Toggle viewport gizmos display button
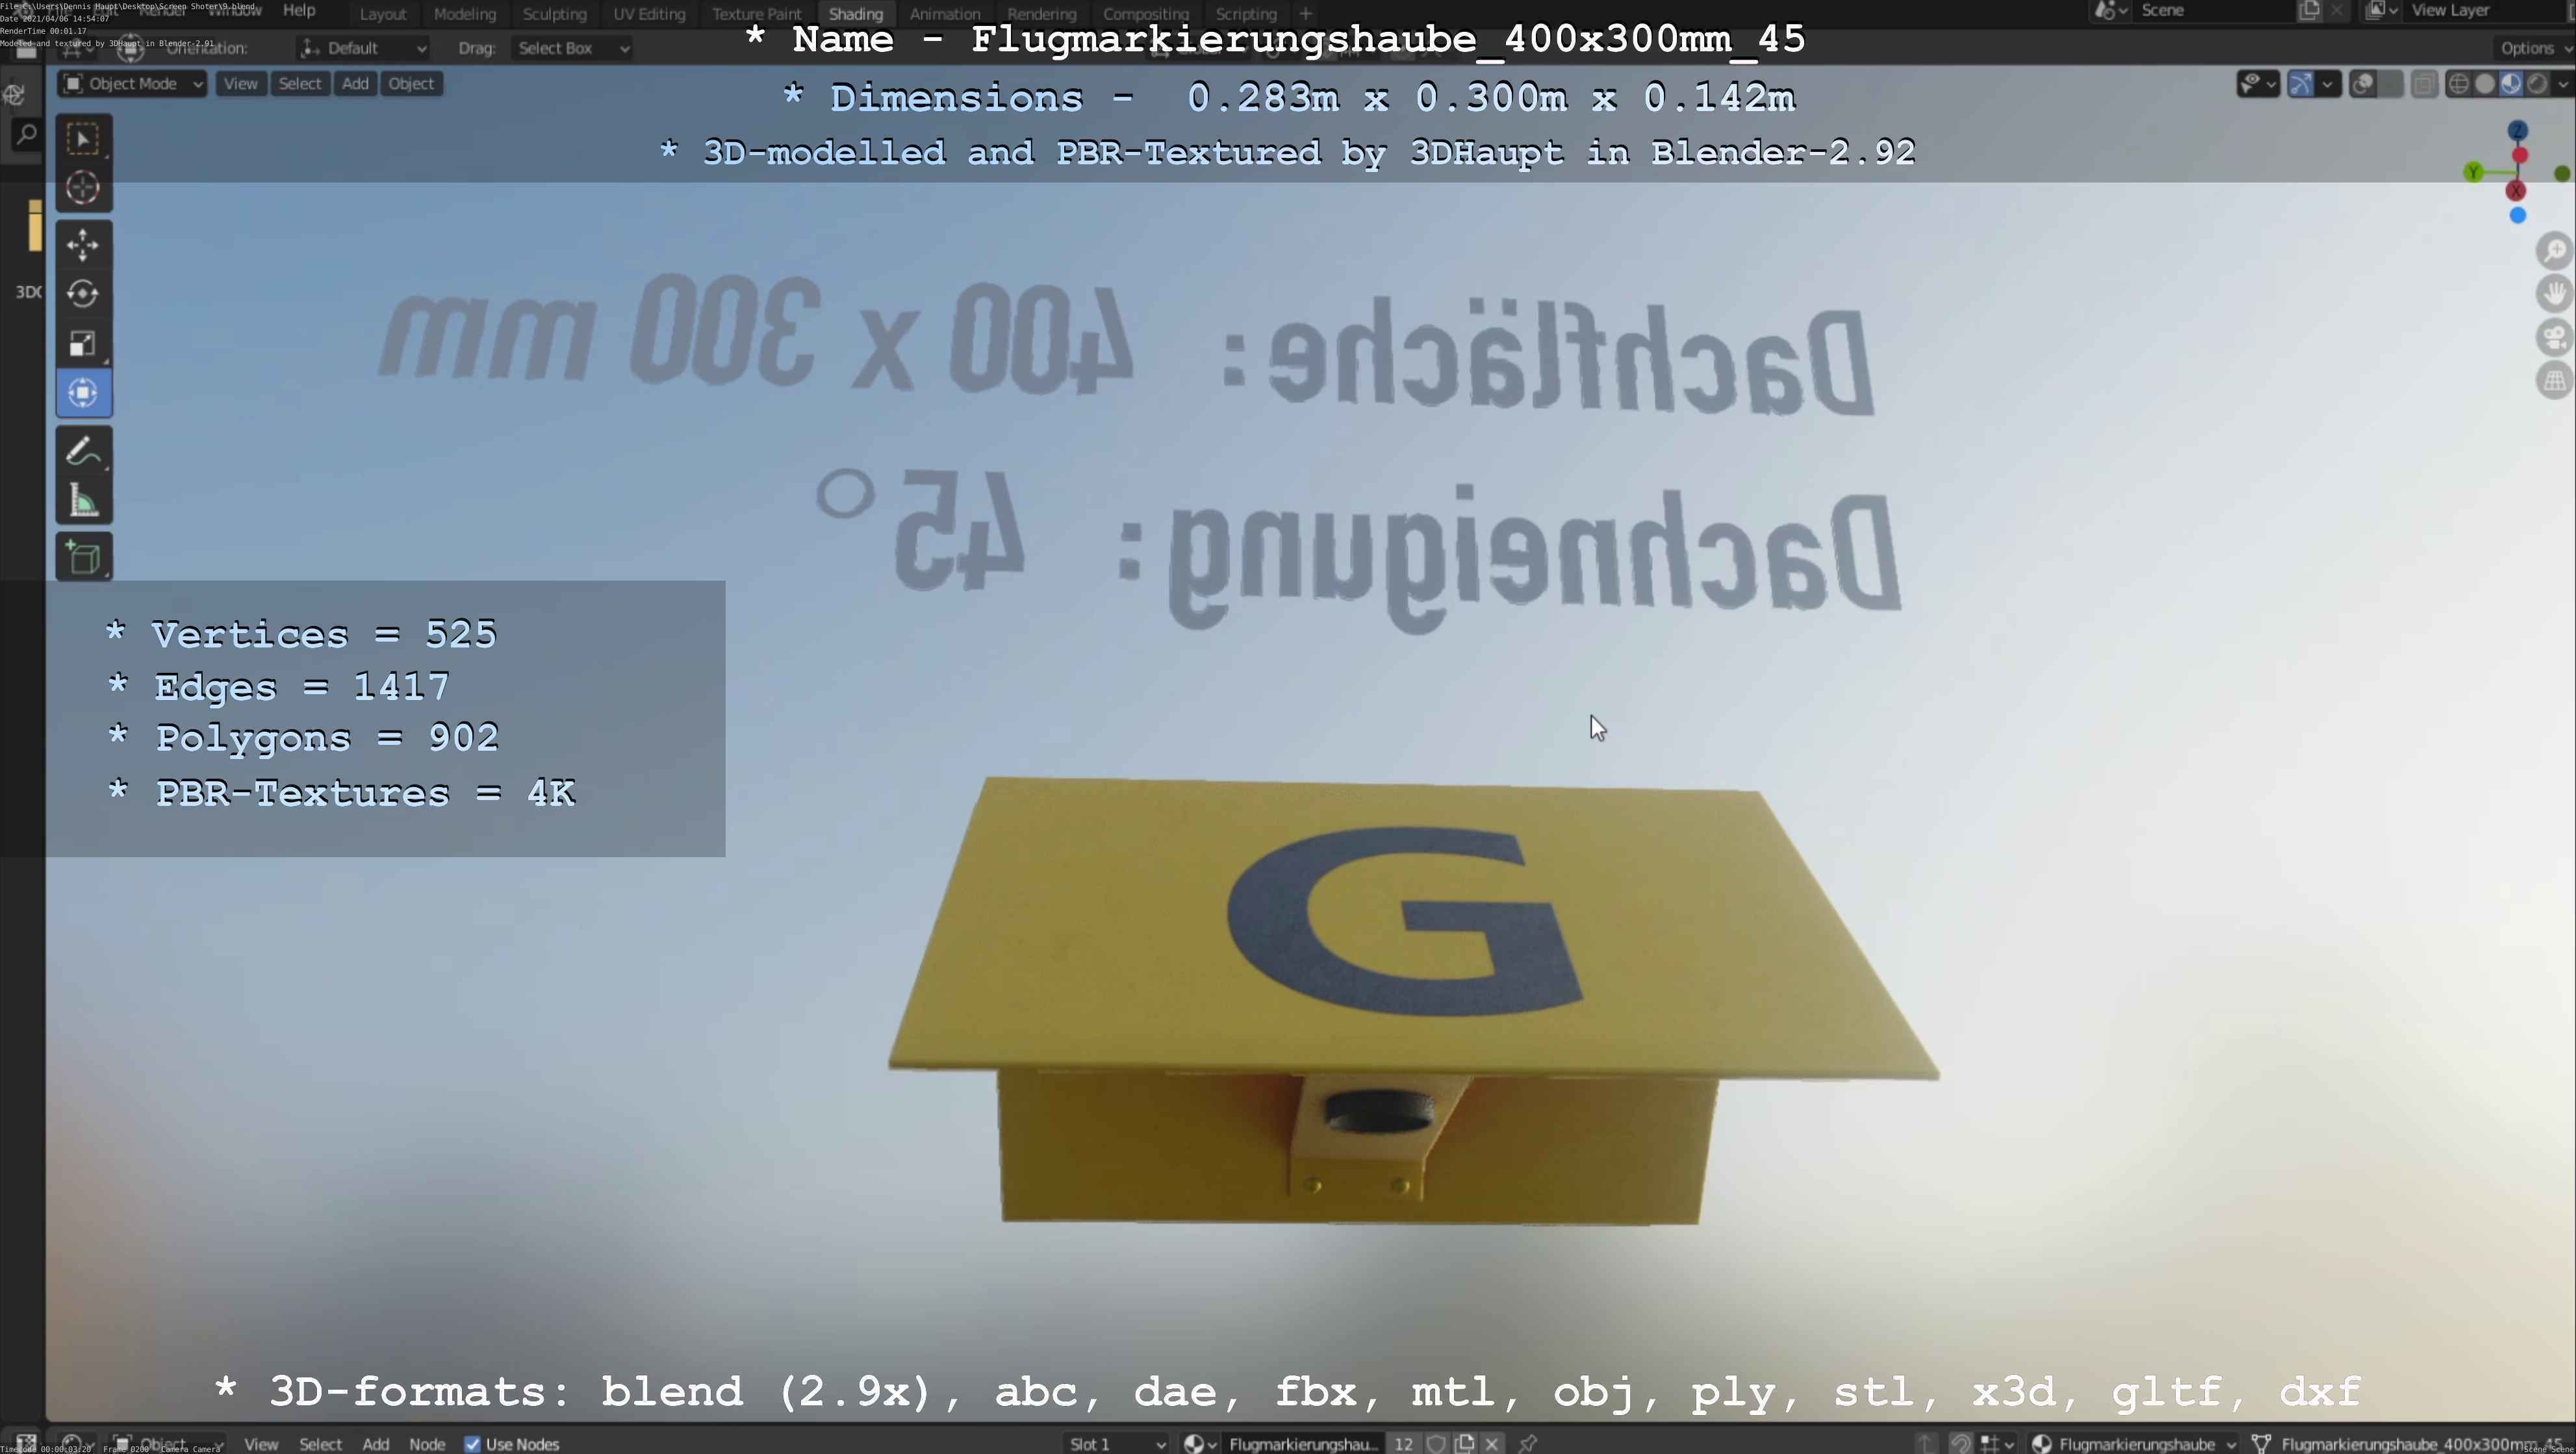This screenshot has width=2576, height=1454. (x=2300, y=84)
